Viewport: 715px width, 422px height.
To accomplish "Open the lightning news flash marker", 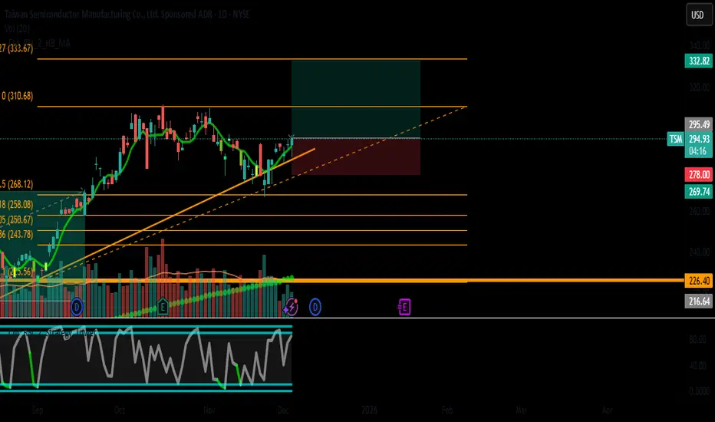I will tap(291, 307).
